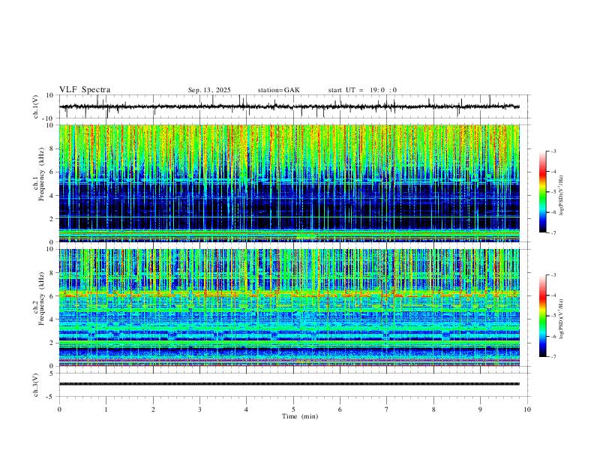Click the ch.1 spectrogram color scale bar
The image size is (594, 459).
tap(543, 192)
